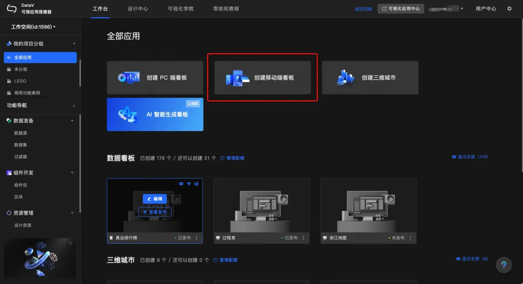Open the 用户中心 menu item
Image resolution: width=523 pixels, height=284 pixels.
click(486, 9)
